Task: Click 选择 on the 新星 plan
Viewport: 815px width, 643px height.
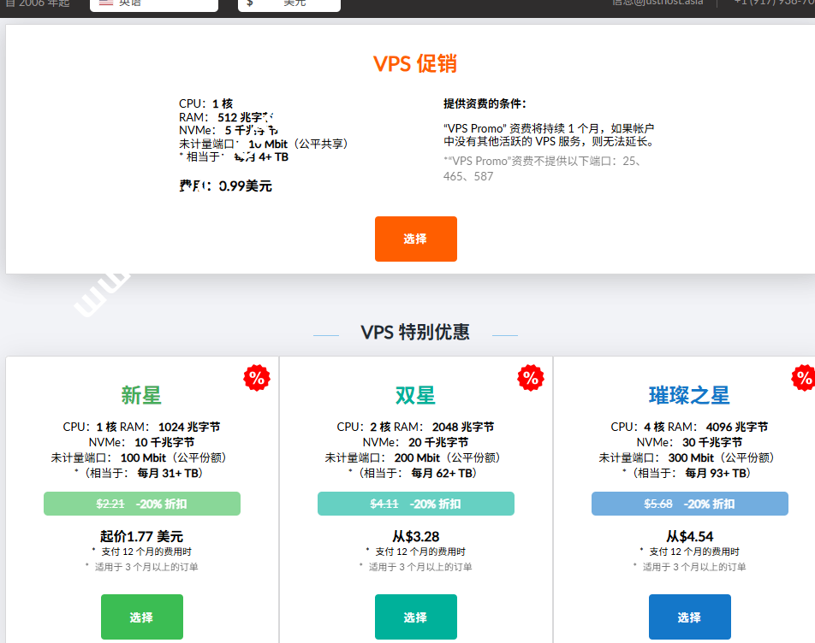Action: coord(141,616)
